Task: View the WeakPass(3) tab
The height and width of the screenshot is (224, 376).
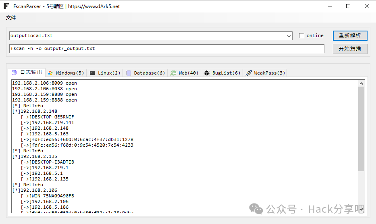Action: click(265, 73)
